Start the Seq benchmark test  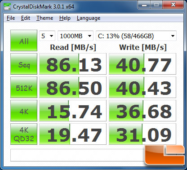tap(24, 64)
